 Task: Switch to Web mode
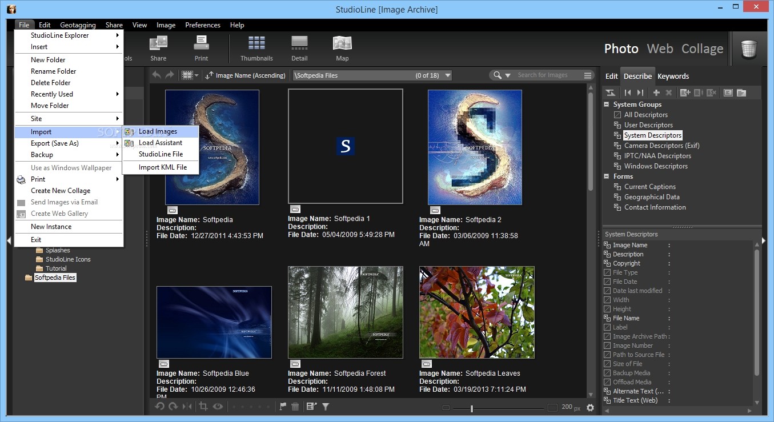pos(660,49)
